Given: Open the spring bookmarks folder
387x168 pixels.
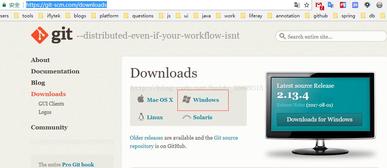Looking at the screenshot, I should (344, 16).
